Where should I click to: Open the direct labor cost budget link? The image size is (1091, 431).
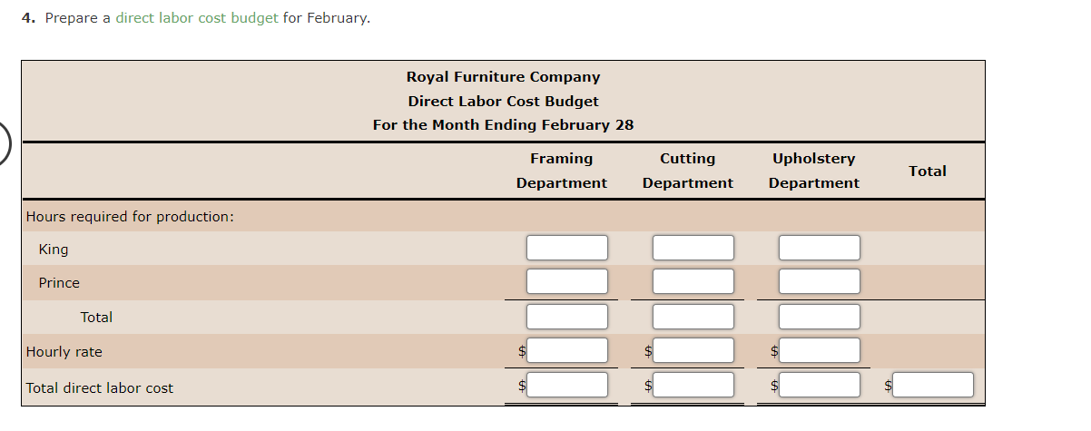196,18
